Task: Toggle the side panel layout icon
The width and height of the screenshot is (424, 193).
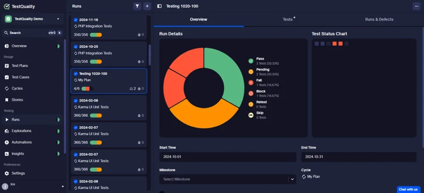Action: 159,6
